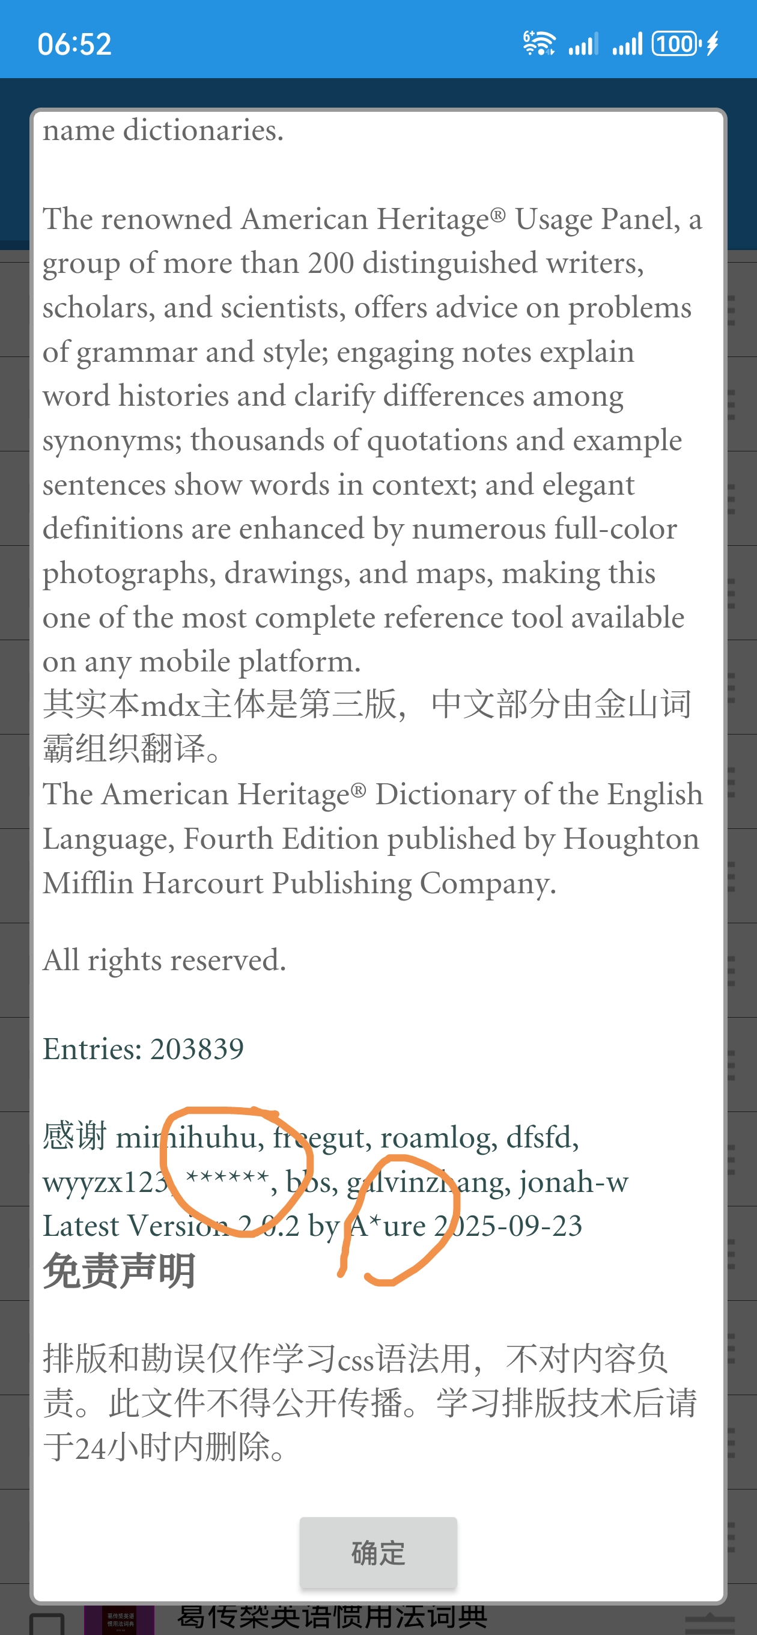Select the 葛传椝英语惯用法词典 dictionary title
Image resolution: width=757 pixels, height=1635 pixels.
coord(332,1616)
